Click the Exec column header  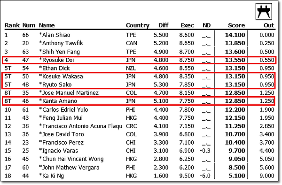[x=187, y=25]
